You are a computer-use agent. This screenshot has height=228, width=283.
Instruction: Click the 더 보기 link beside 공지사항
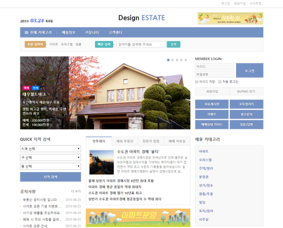76,191
